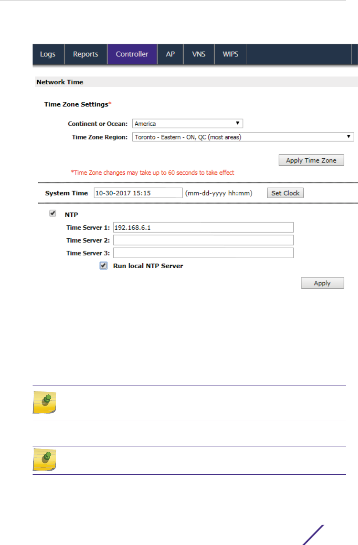Click the Apply button below NTP settings

tap(322, 283)
